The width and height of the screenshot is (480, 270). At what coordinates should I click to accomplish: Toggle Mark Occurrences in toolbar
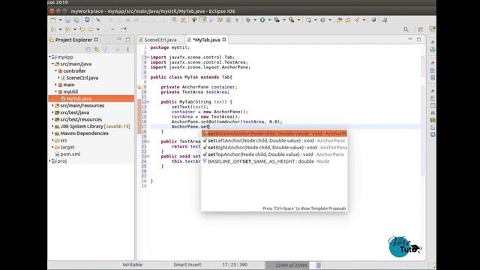[202, 20]
